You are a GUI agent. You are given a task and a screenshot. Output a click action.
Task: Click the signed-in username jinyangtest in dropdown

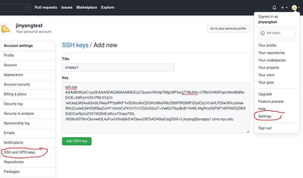pos(268,22)
